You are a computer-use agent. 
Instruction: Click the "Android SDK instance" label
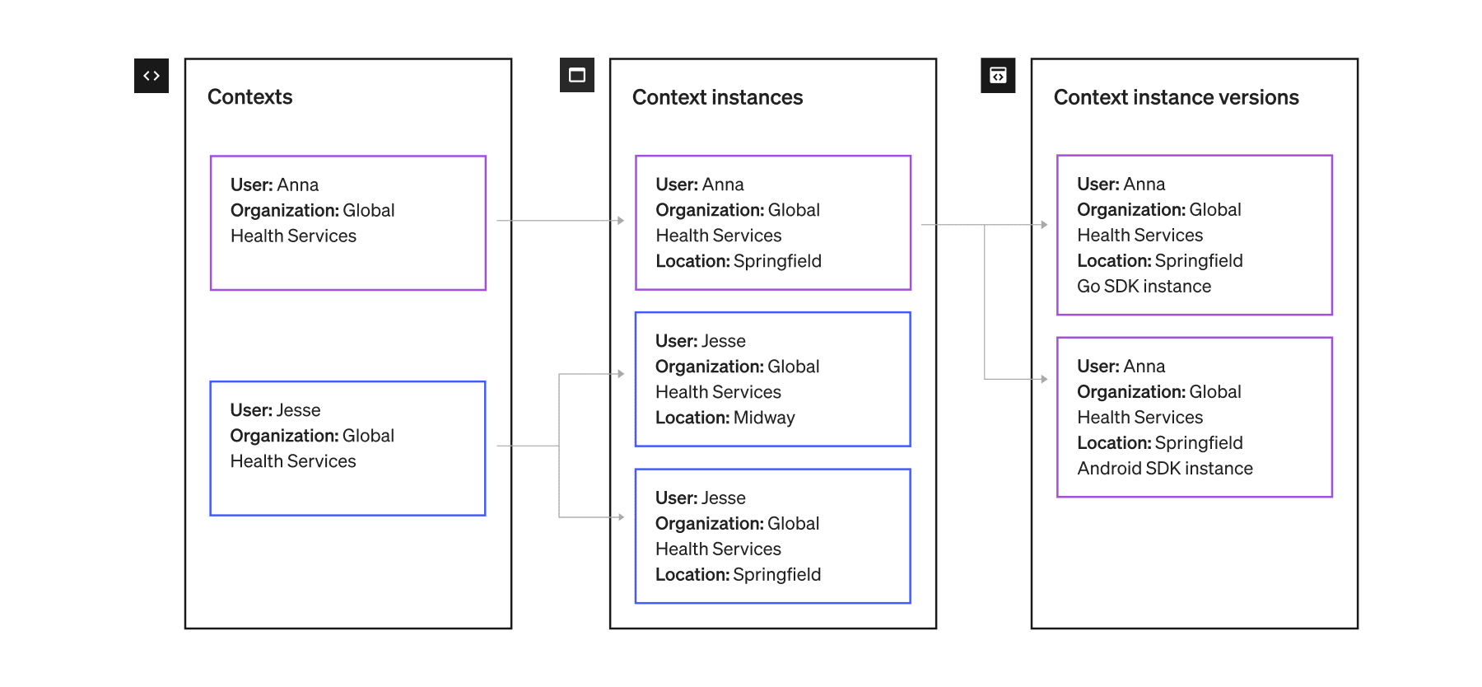(x=1164, y=469)
